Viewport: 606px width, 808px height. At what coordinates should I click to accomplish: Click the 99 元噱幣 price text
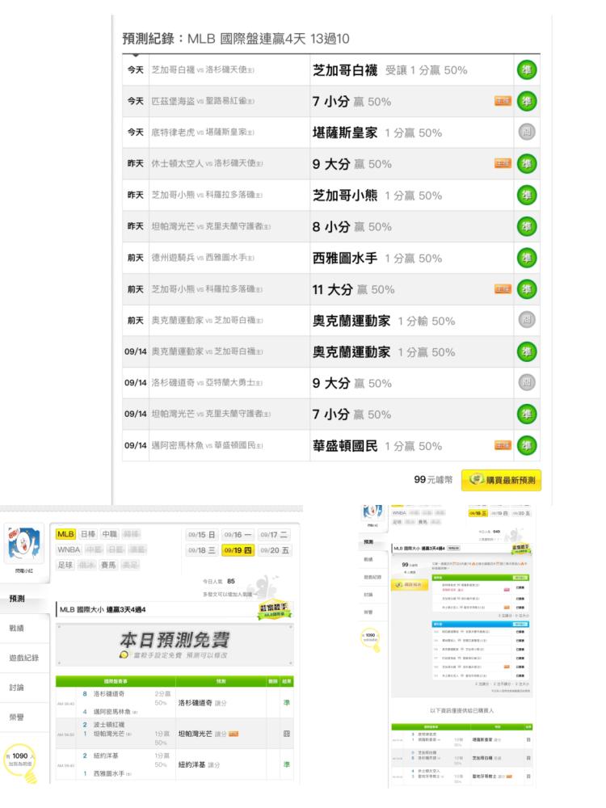(433, 480)
